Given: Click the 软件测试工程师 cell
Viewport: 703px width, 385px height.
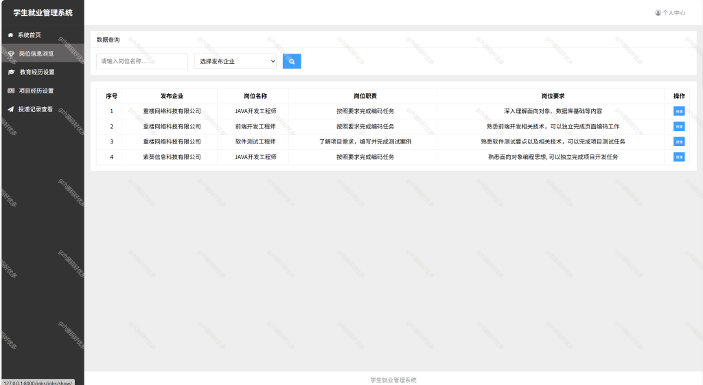Looking at the screenshot, I should click(255, 141).
